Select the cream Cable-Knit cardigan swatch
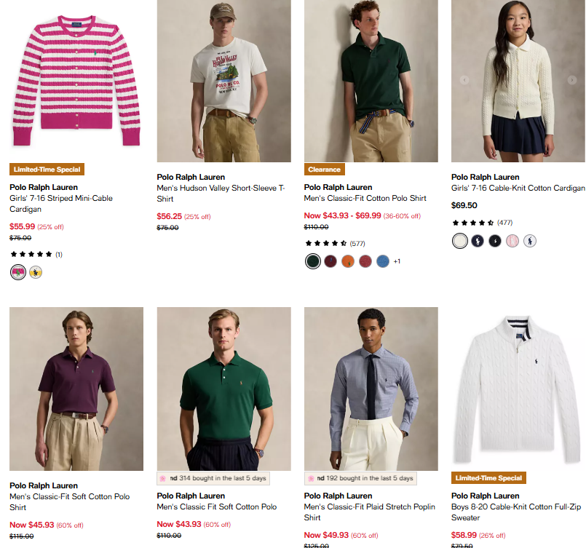This screenshot has height=548, width=586. tap(460, 241)
